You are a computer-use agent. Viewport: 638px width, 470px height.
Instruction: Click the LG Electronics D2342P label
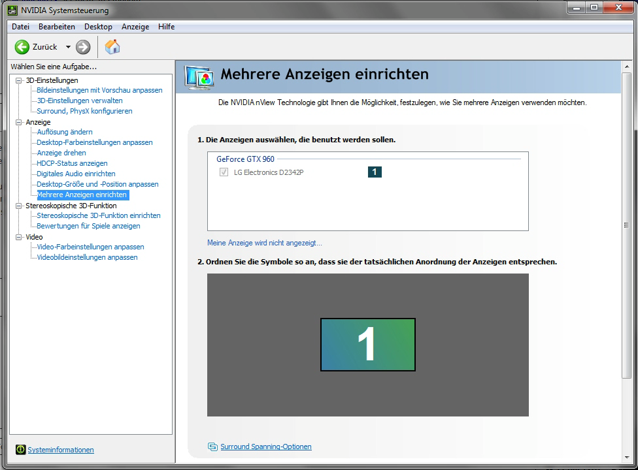pos(269,172)
